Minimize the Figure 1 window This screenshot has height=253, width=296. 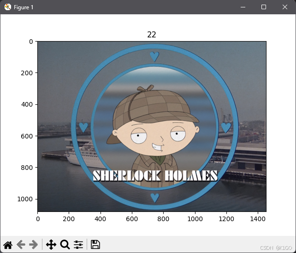(243, 7)
